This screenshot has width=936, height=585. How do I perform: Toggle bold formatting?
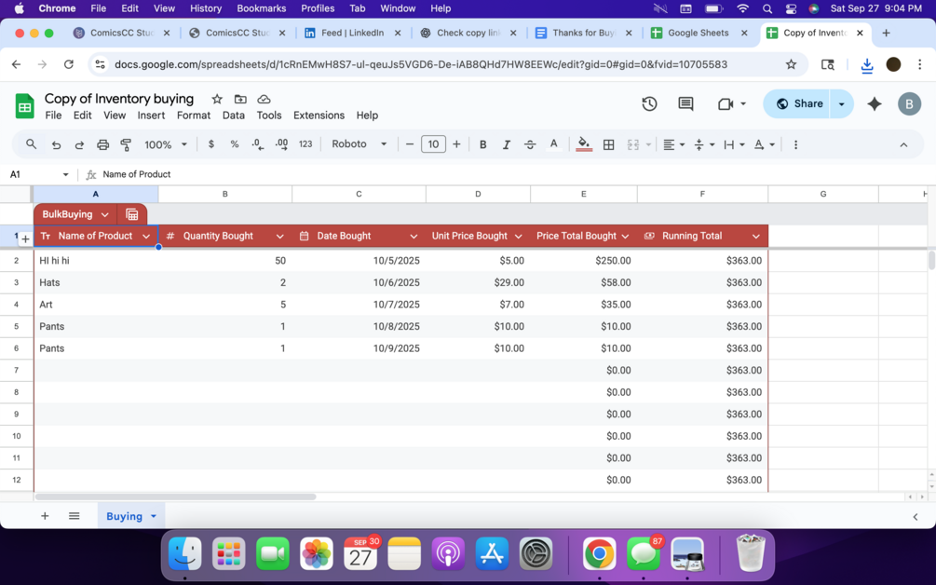pyautogui.click(x=483, y=144)
